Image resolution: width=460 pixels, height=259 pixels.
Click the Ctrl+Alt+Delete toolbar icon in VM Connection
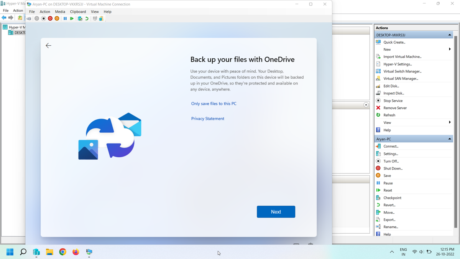click(29, 18)
